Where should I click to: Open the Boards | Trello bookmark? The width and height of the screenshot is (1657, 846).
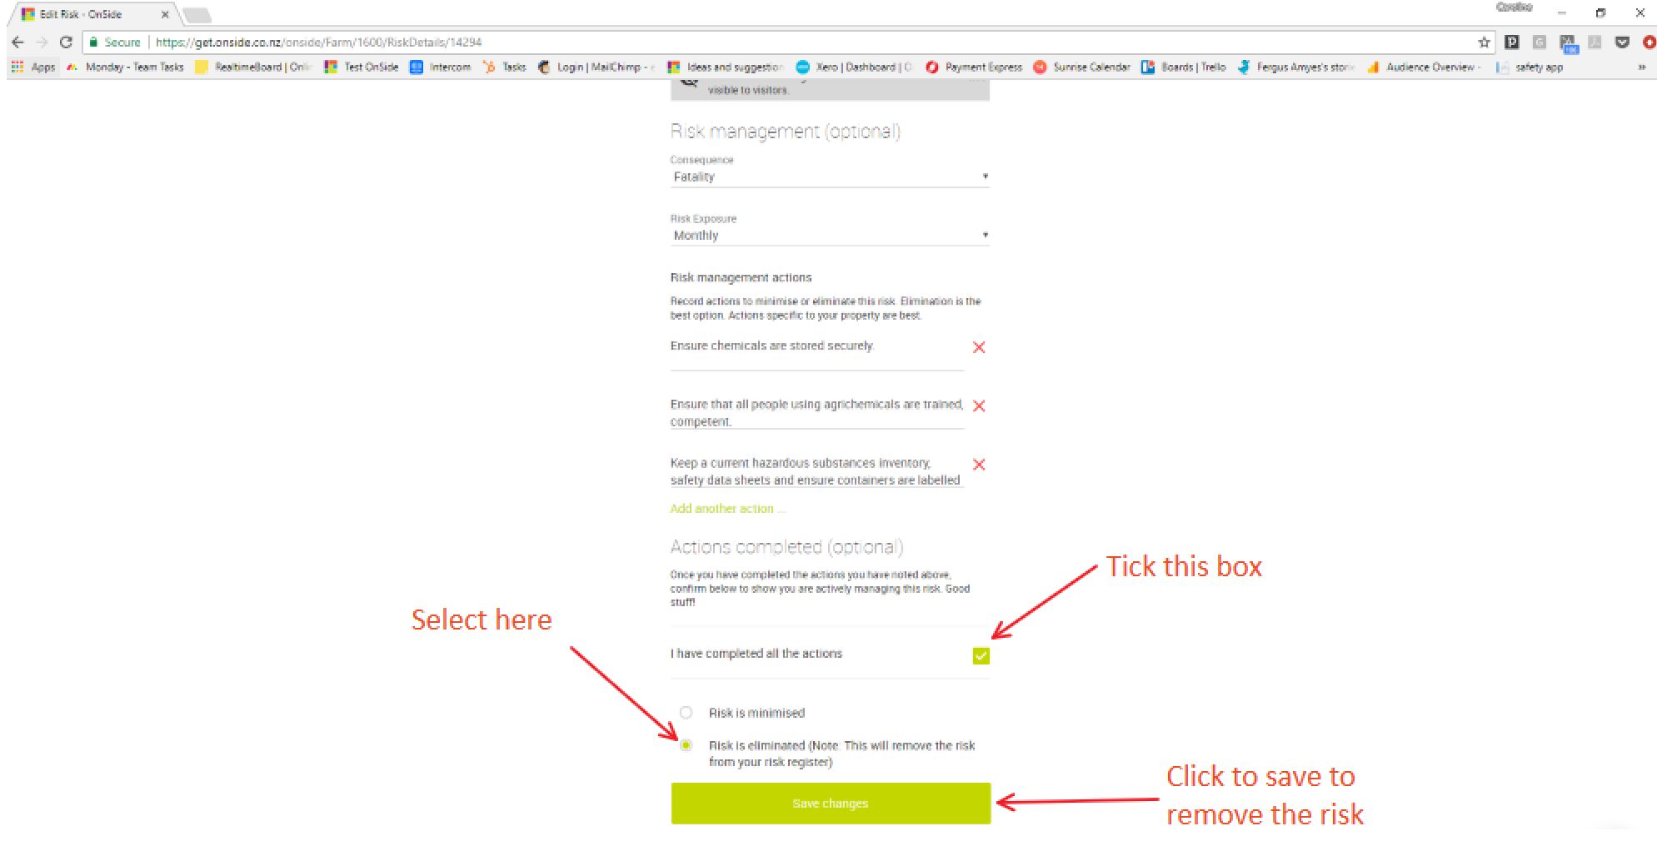1184,67
